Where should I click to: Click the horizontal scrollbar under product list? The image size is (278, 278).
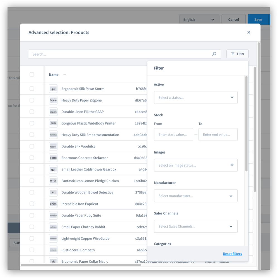[81, 265]
